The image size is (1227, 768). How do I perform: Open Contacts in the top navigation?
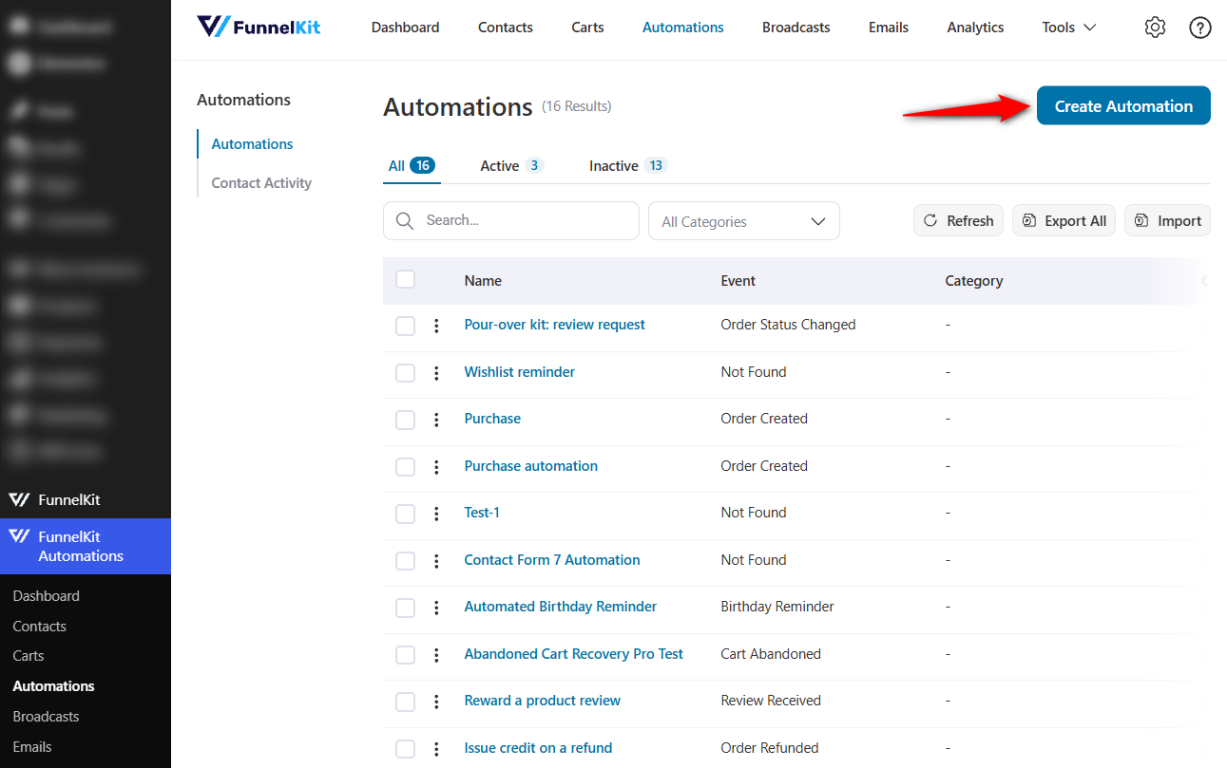point(506,28)
